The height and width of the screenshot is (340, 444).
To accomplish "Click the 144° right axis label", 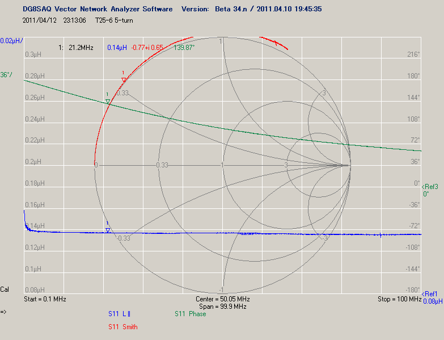I will tap(413, 98).
